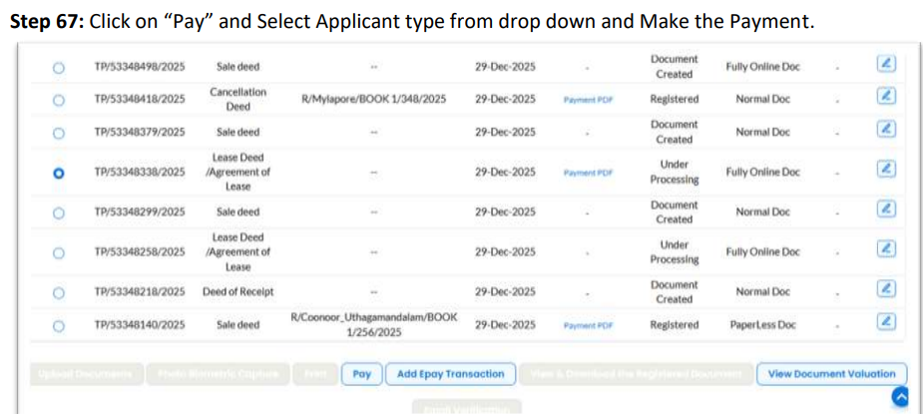Open View Document Valuation
923x414 pixels.
[x=831, y=374]
